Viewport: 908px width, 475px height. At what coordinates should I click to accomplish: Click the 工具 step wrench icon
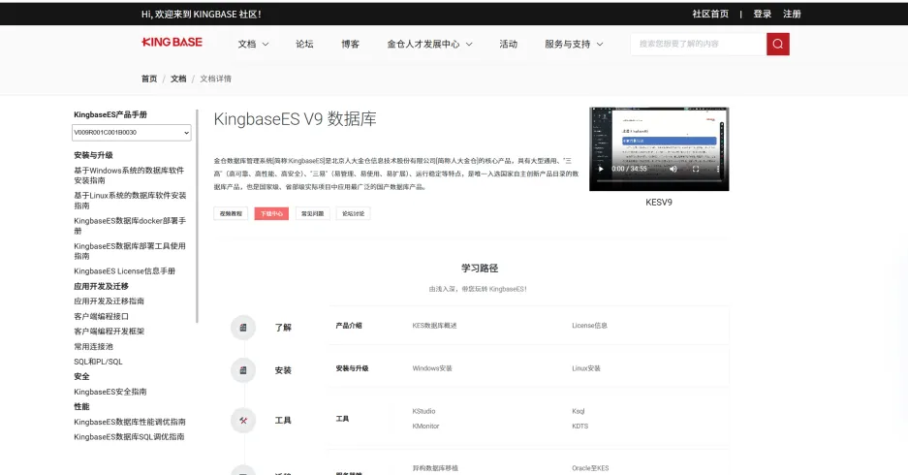click(x=243, y=421)
